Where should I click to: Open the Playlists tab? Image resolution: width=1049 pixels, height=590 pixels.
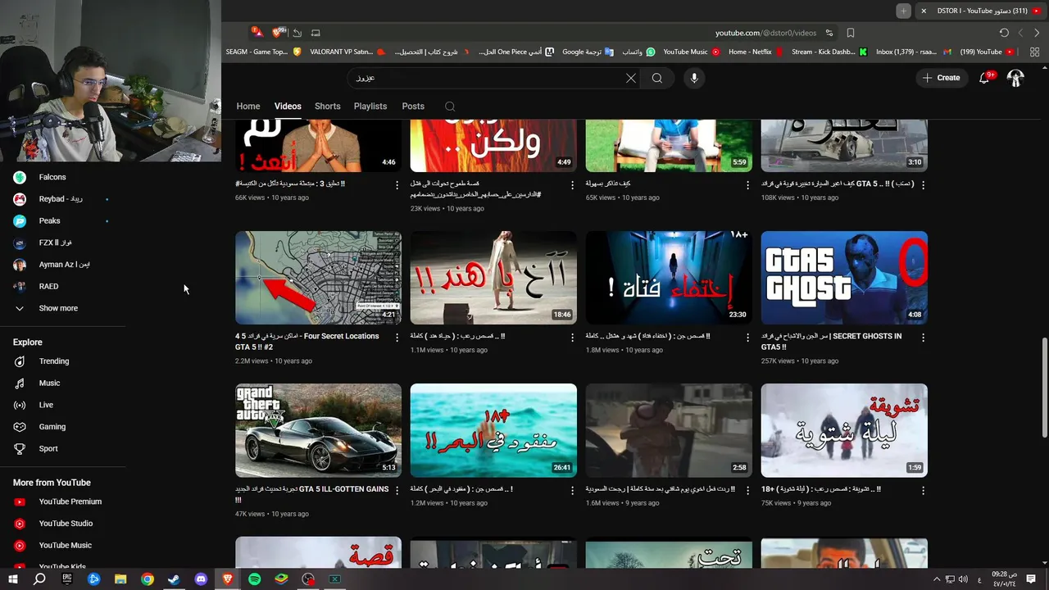tap(370, 107)
